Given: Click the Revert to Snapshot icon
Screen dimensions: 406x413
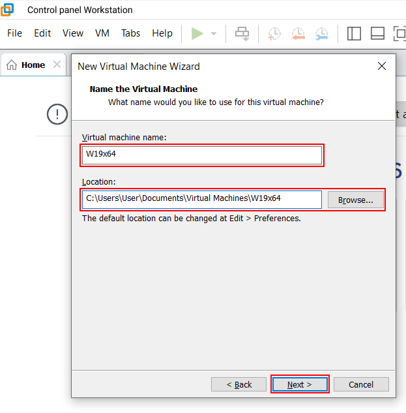Looking at the screenshot, I should click(x=298, y=34).
